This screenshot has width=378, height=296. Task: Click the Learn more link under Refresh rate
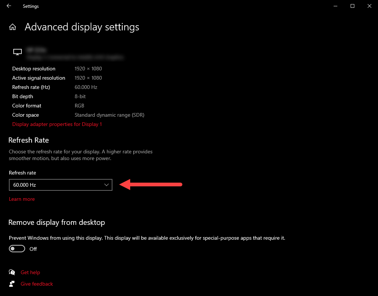(x=22, y=199)
